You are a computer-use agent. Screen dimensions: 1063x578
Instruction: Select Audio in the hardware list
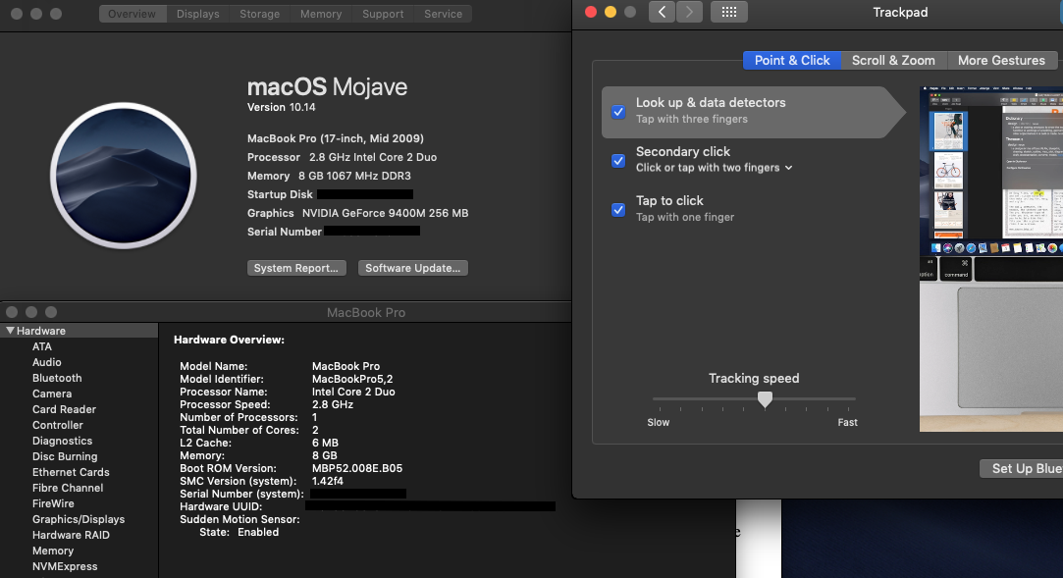click(47, 362)
